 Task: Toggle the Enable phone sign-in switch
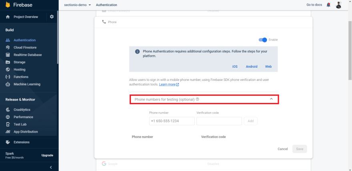coord(263,40)
